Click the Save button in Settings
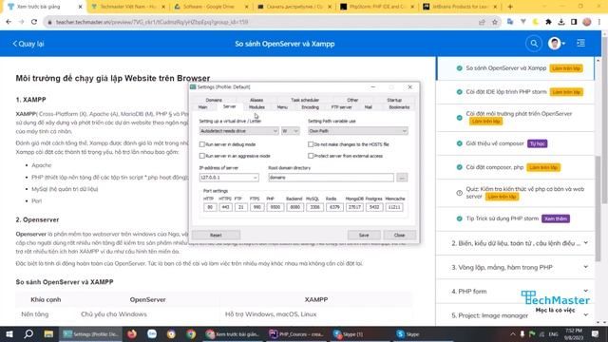 (364, 235)
